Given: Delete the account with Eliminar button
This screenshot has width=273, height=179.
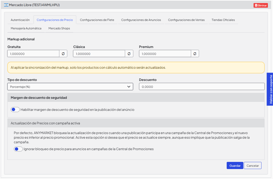Looking at the screenshot, I should [x=261, y=5].
